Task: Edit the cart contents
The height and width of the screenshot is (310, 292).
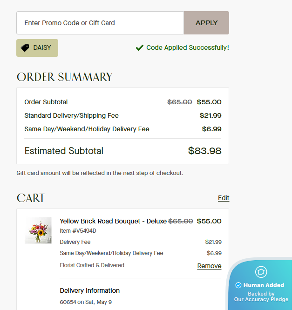Action: click(224, 198)
